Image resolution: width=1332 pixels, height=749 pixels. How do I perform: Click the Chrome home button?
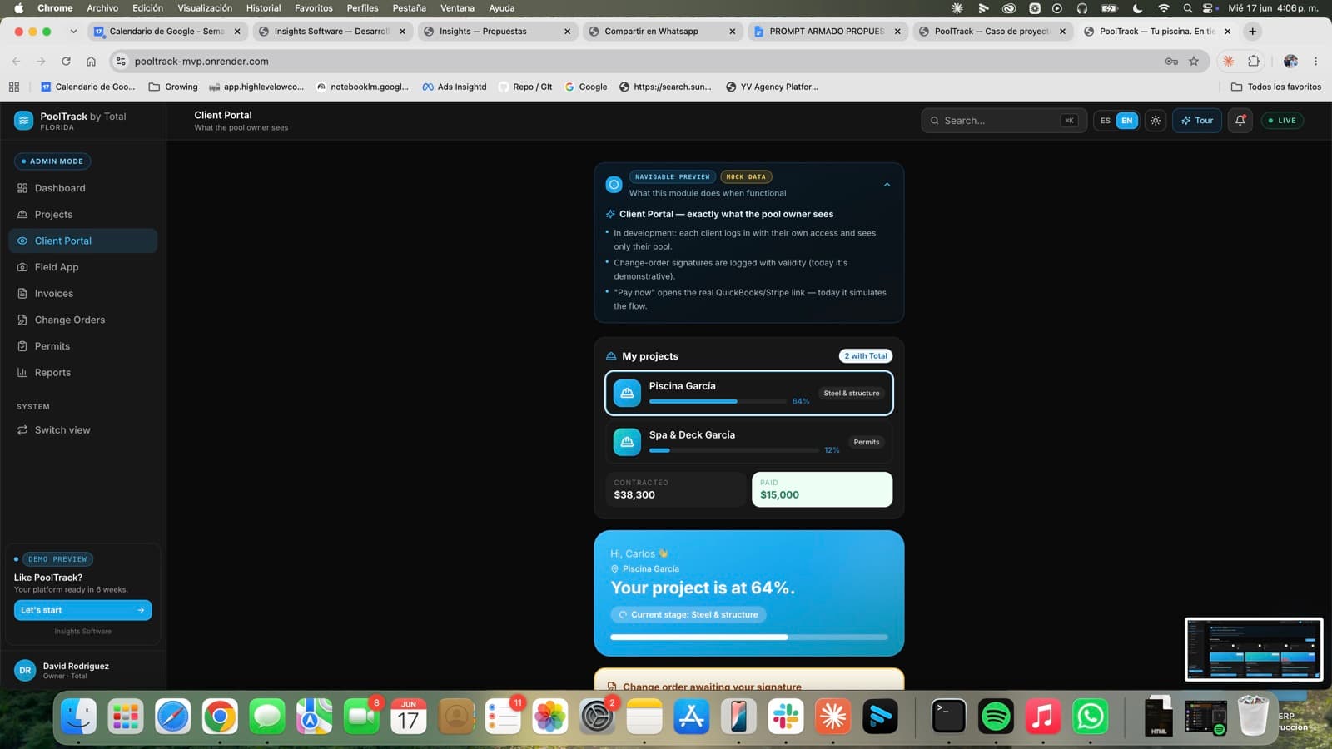pos(91,62)
